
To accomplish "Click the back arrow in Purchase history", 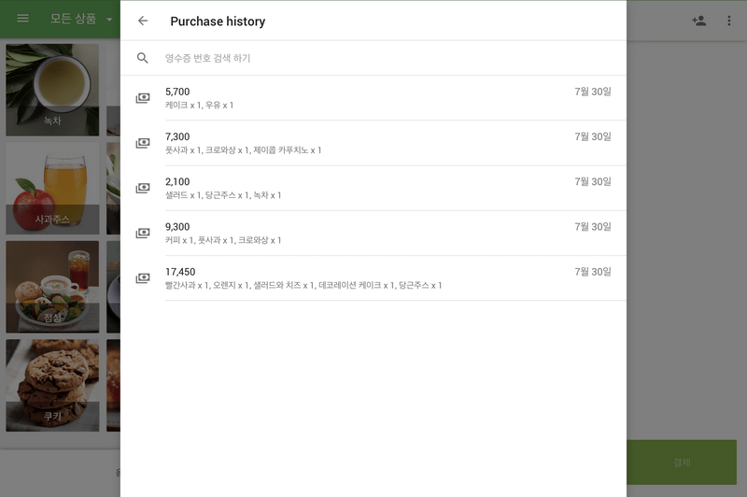I will 143,21.
